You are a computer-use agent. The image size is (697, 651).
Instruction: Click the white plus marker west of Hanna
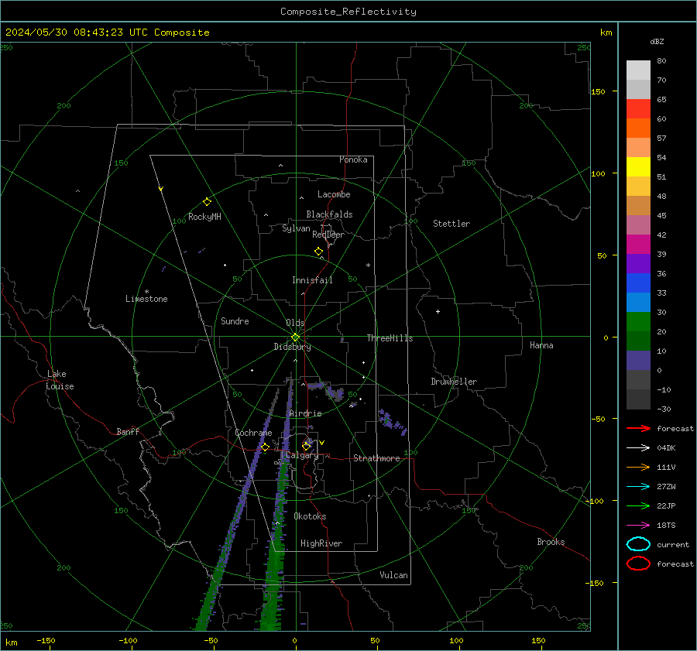[x=438, y=311]
